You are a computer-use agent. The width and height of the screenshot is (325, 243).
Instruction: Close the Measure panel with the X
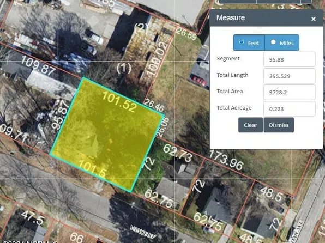(x=314, y=19)
